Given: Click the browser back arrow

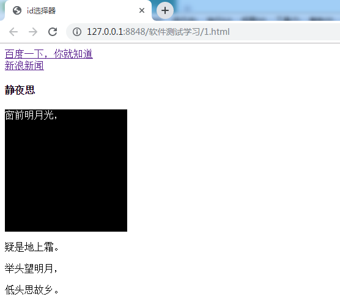Looking at the screenshot, I should [x=13, y=32].
